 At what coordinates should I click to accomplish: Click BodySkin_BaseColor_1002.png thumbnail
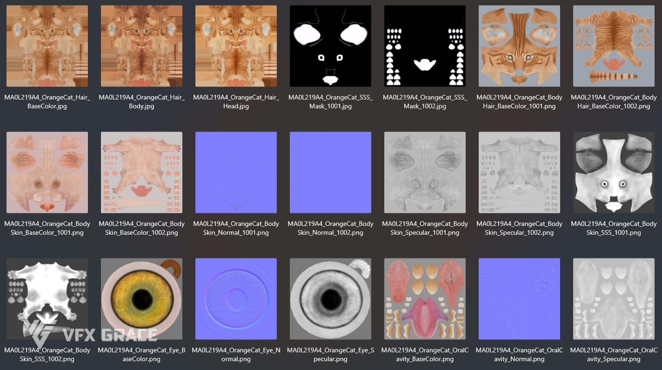pyautogui.click(x=142, y=172)
